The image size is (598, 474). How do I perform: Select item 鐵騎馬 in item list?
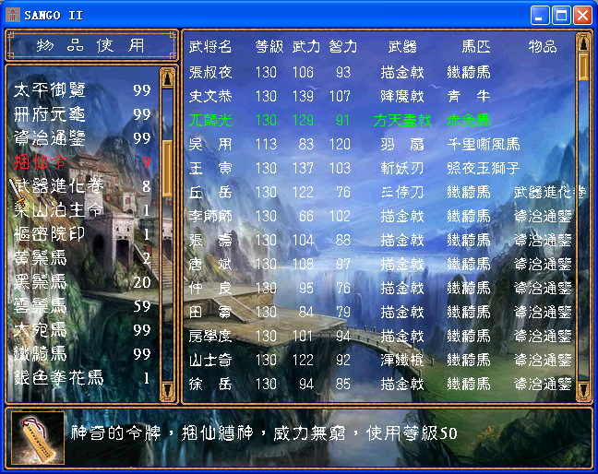click(82, 354)
